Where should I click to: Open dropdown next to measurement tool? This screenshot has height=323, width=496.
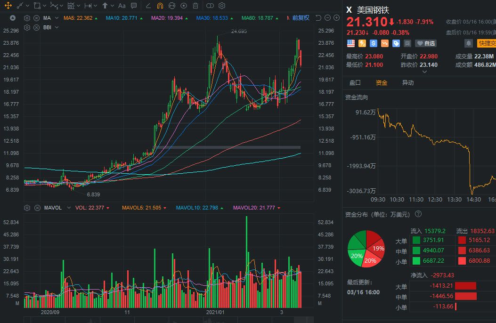(79, 6)
